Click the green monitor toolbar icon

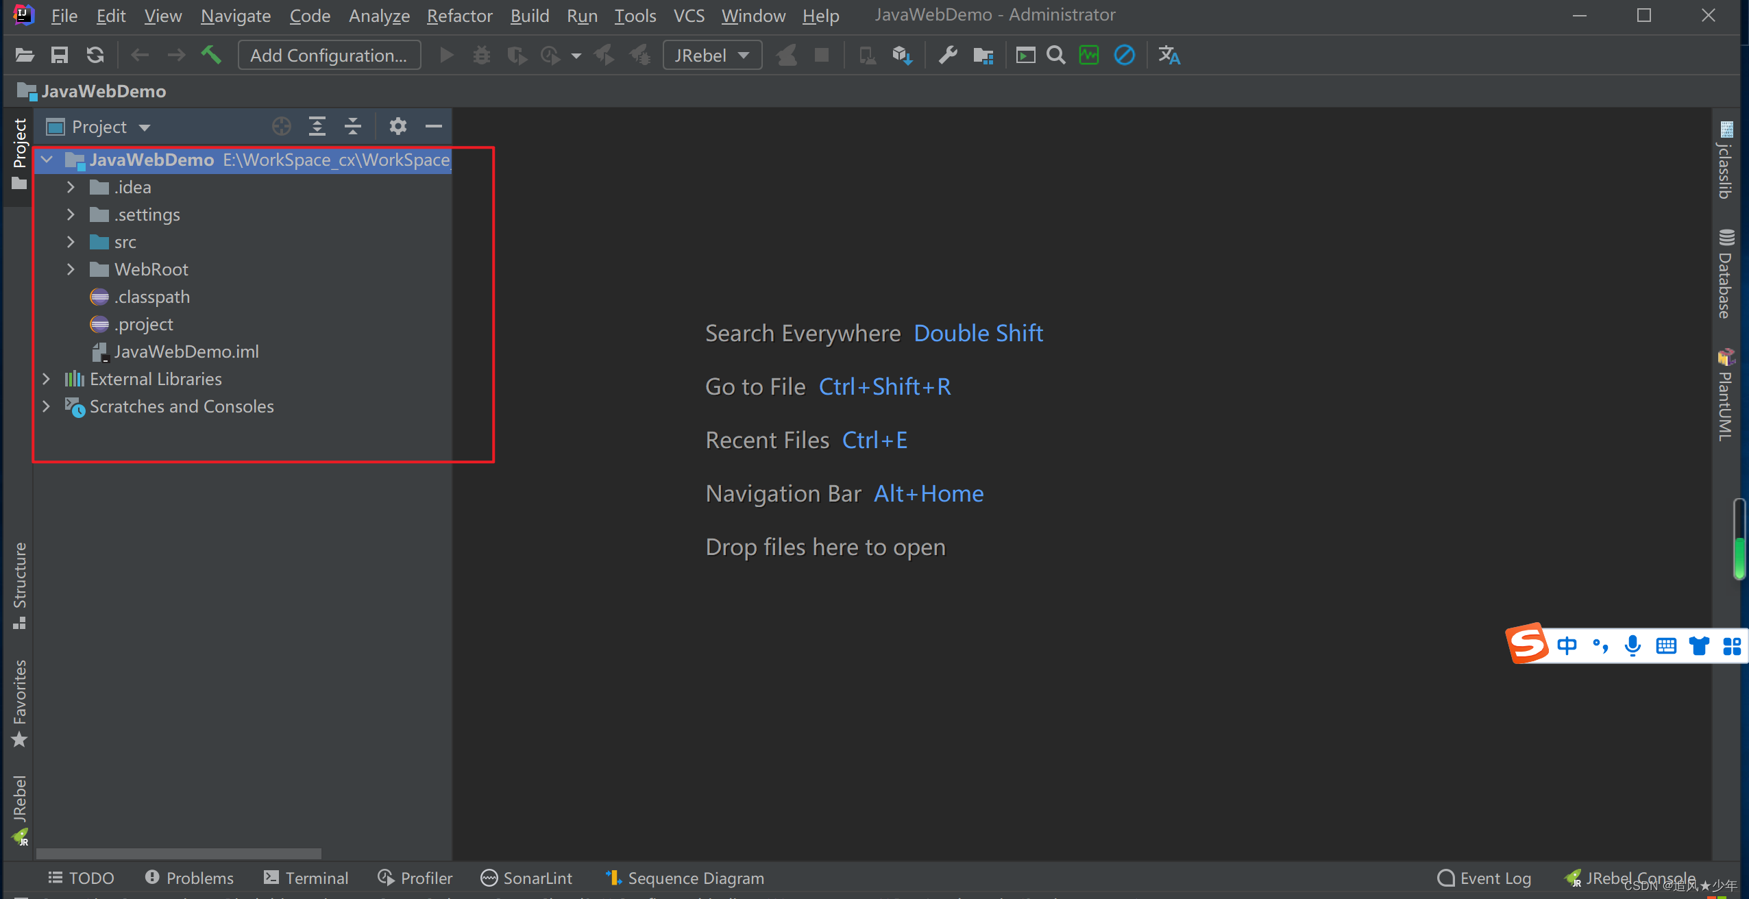point(1089,55)
